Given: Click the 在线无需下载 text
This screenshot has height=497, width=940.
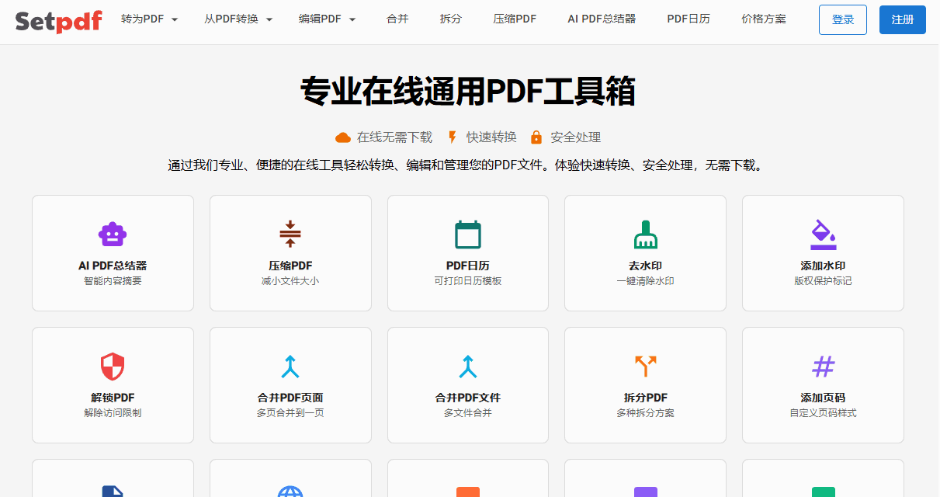Looking at the screenshot, I should click(394, 137).
